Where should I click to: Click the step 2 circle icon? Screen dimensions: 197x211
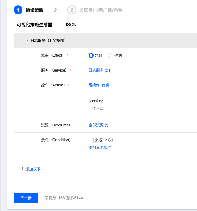tap(71, 10)
